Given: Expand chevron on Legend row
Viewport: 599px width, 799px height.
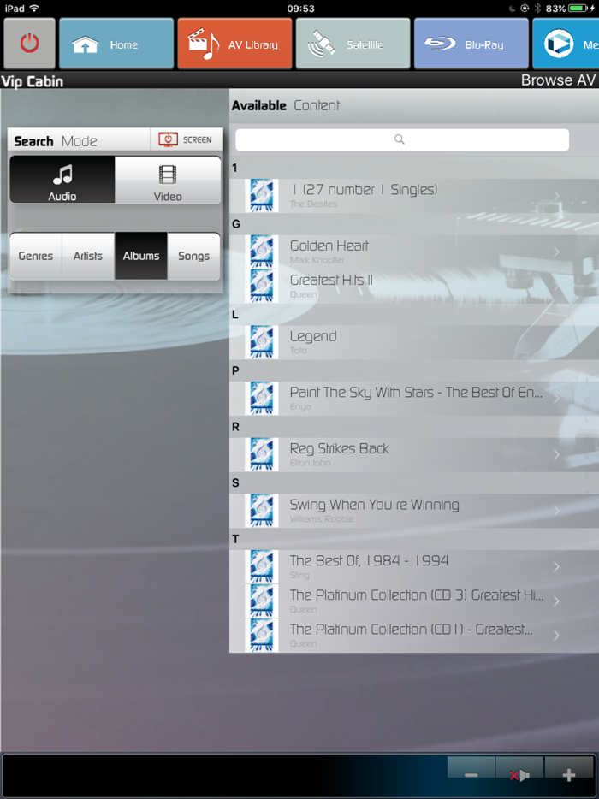Looking at the screenshot, I should pyautogui.click(x=556, y=343).
